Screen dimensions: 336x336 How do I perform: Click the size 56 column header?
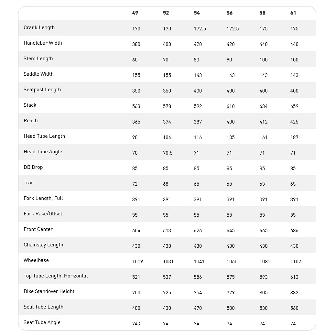click(230, 13)
